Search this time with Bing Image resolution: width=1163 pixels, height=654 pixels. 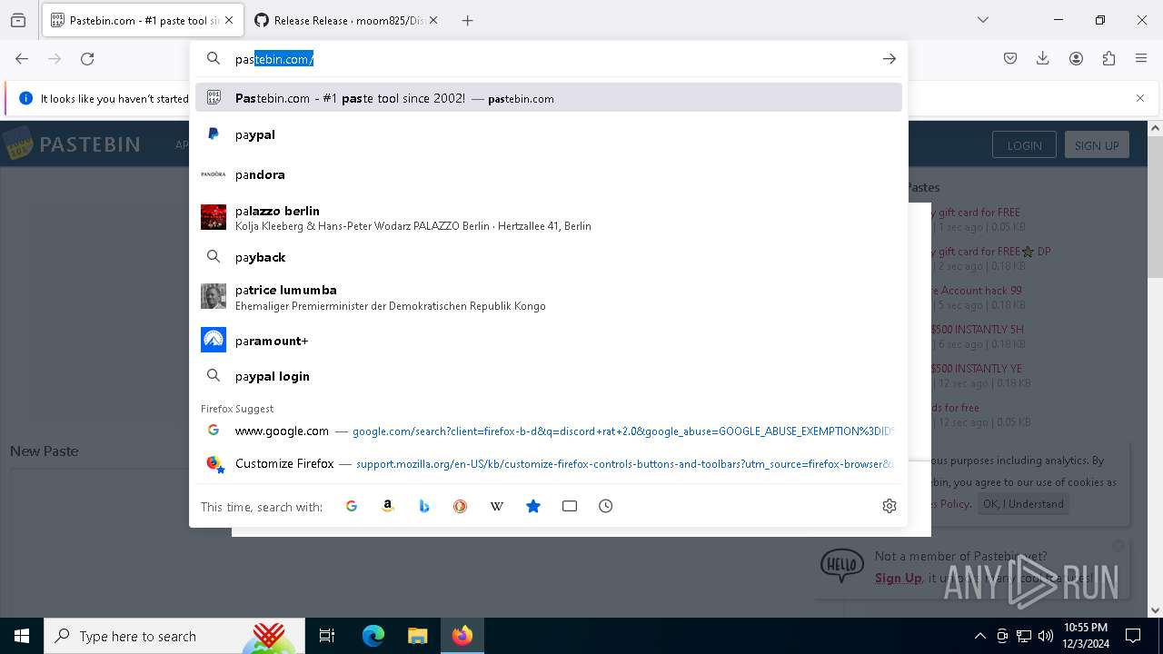tap(424, 506)
